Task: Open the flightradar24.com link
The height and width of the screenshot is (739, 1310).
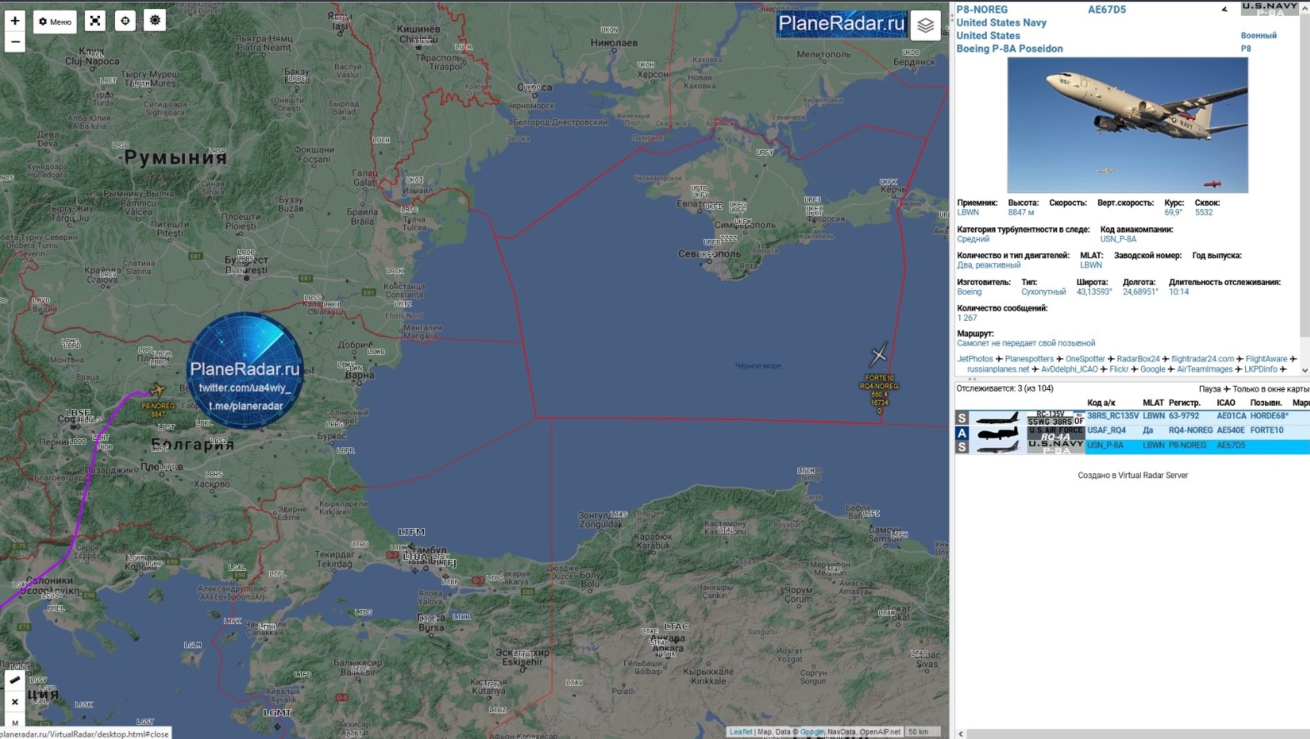Action: pos(1202,359)
